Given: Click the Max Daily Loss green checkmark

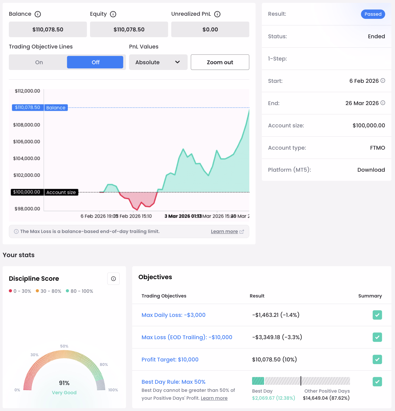Looking at the screenshot, I should (377, 315).
